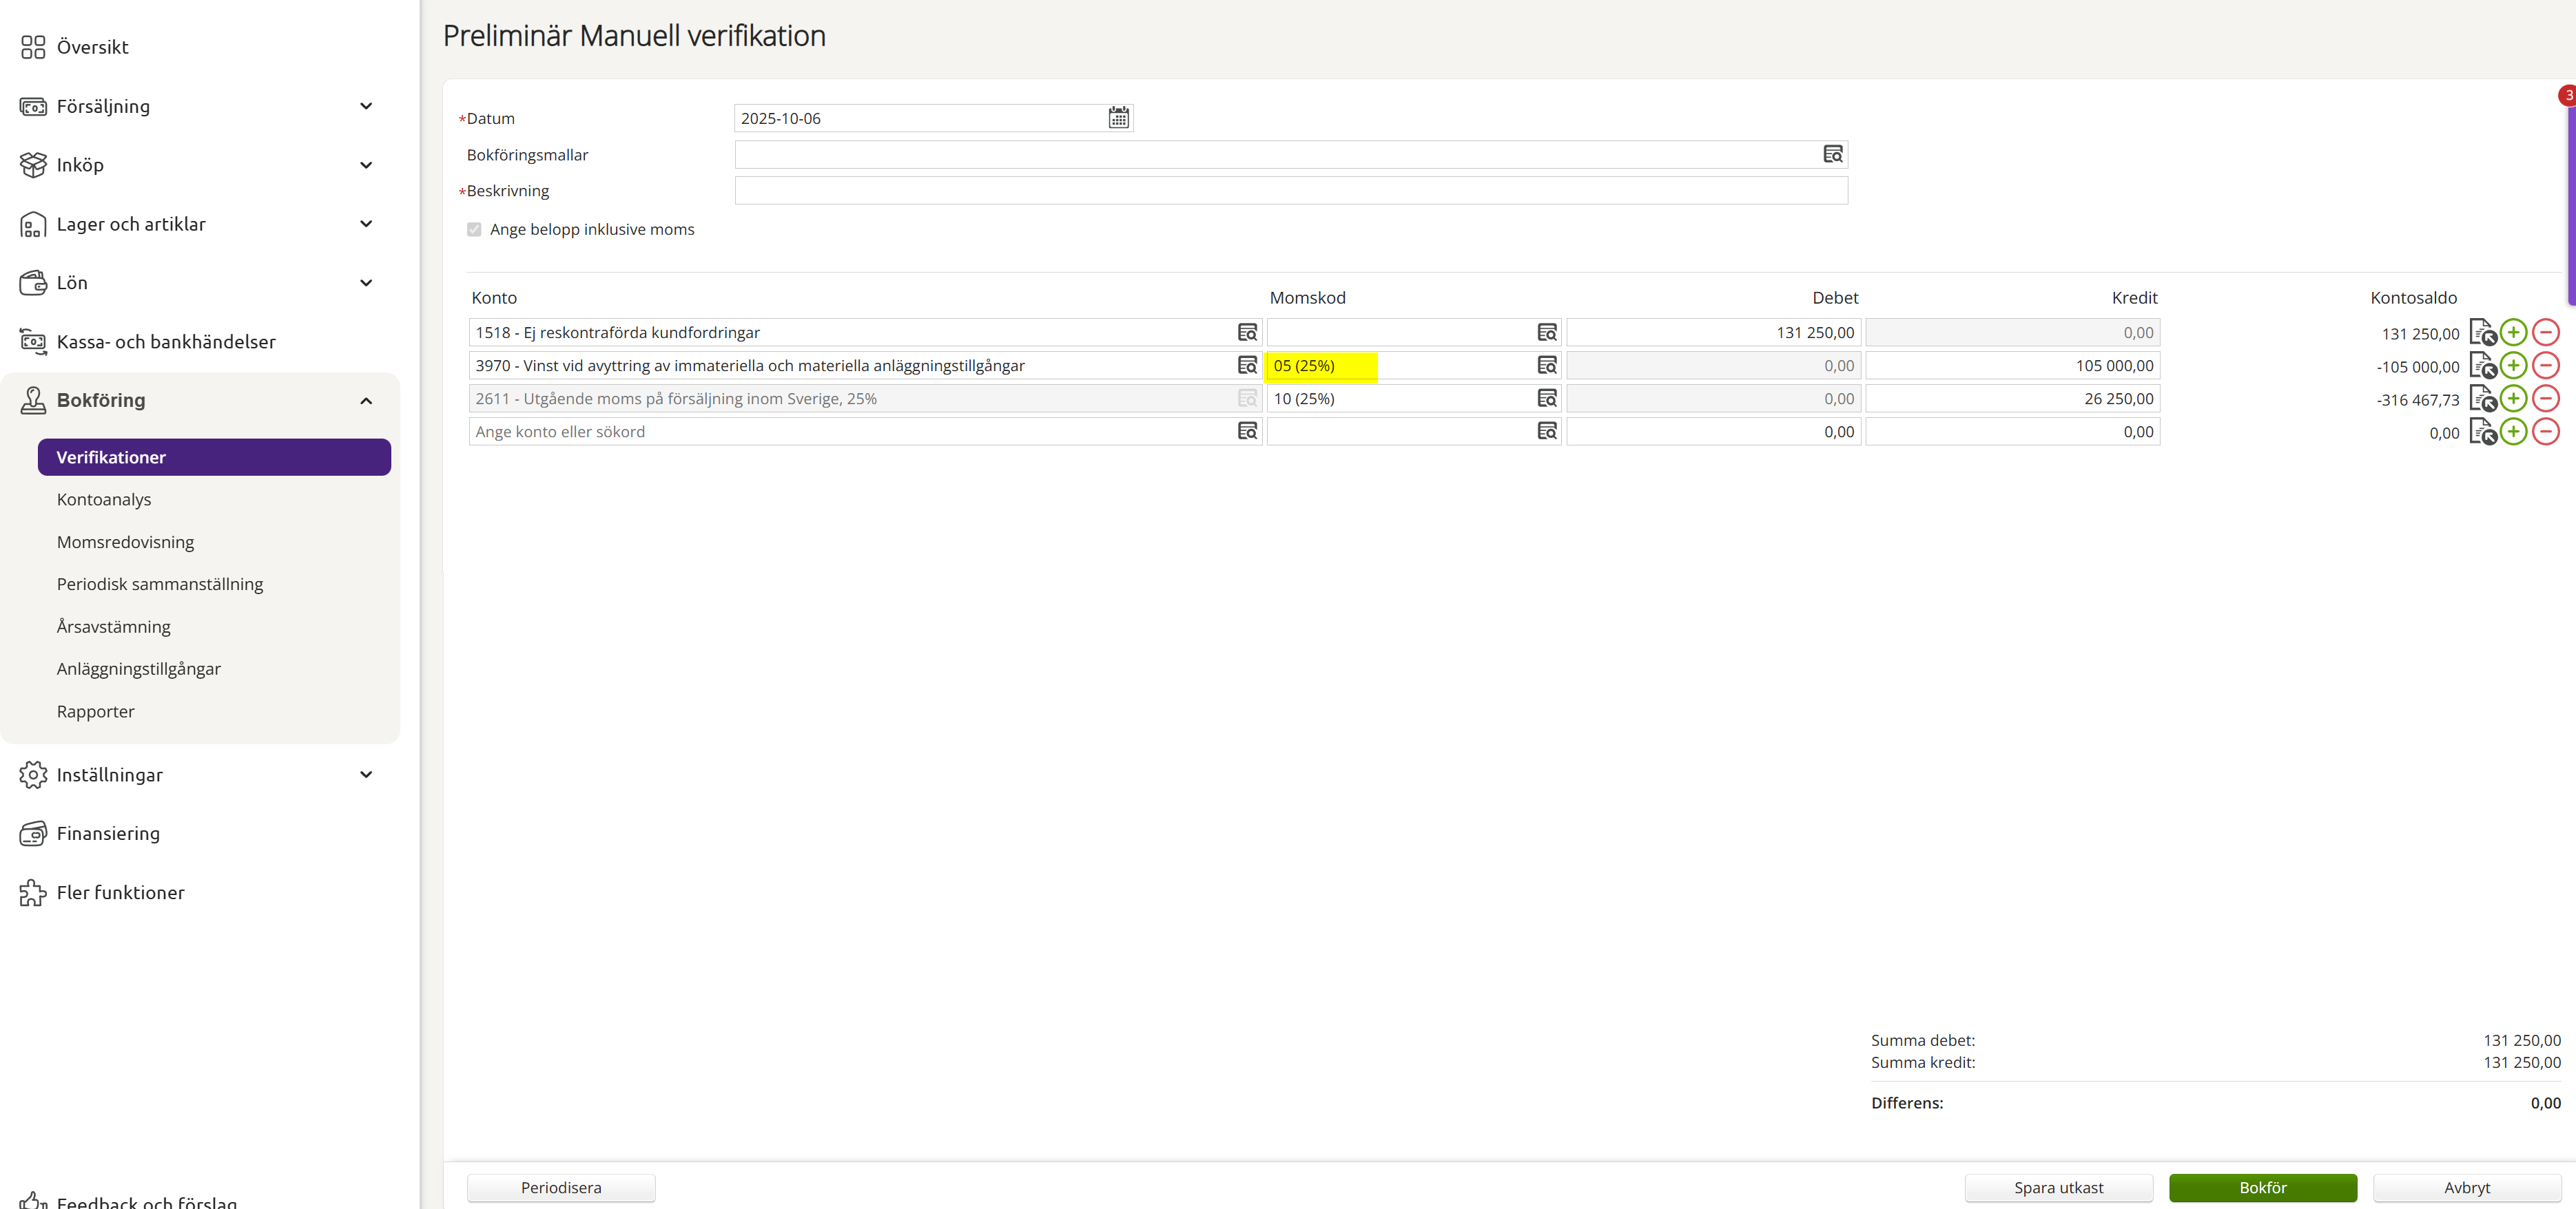
Task: Expand the Inställningar menu chevron
Action: pyautogui.click(x=366, y=775)
